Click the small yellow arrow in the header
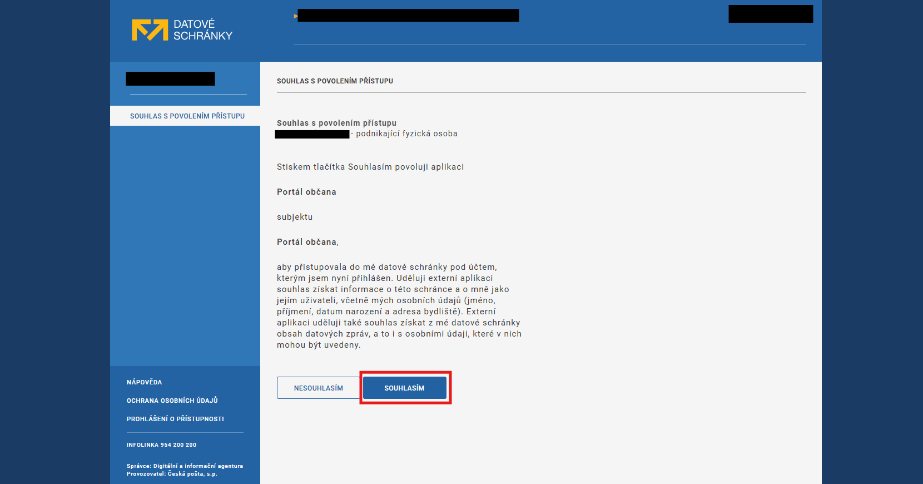 coord(295,16)
